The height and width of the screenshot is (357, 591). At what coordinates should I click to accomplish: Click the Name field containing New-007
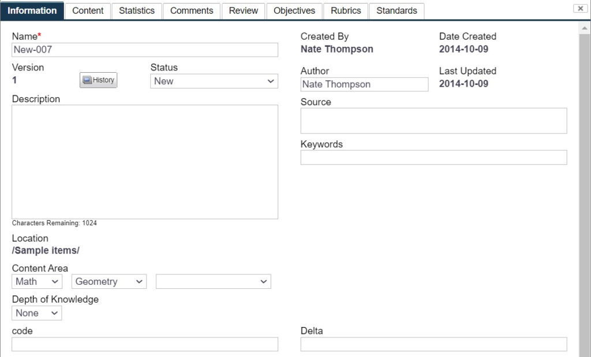145,50
